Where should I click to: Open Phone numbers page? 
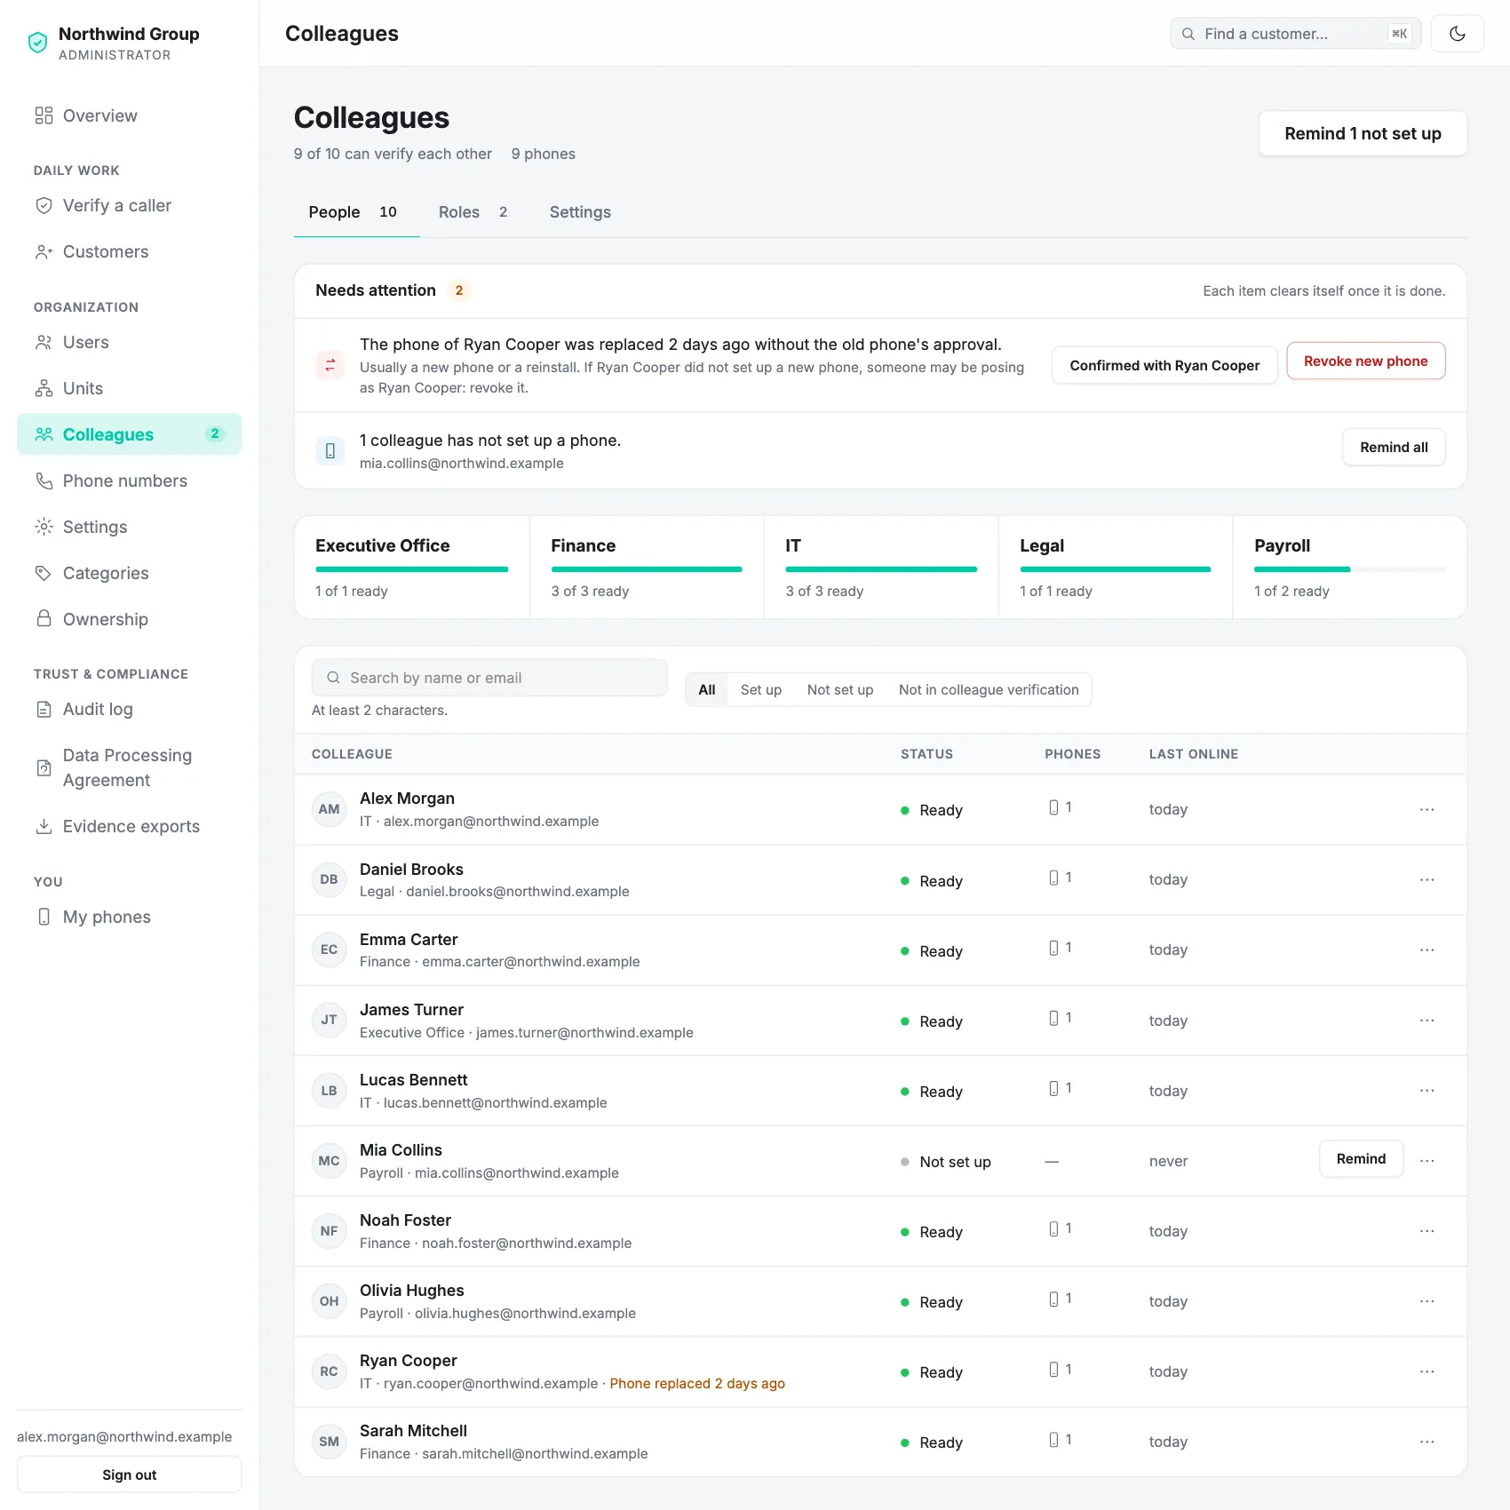pos(130,481)
